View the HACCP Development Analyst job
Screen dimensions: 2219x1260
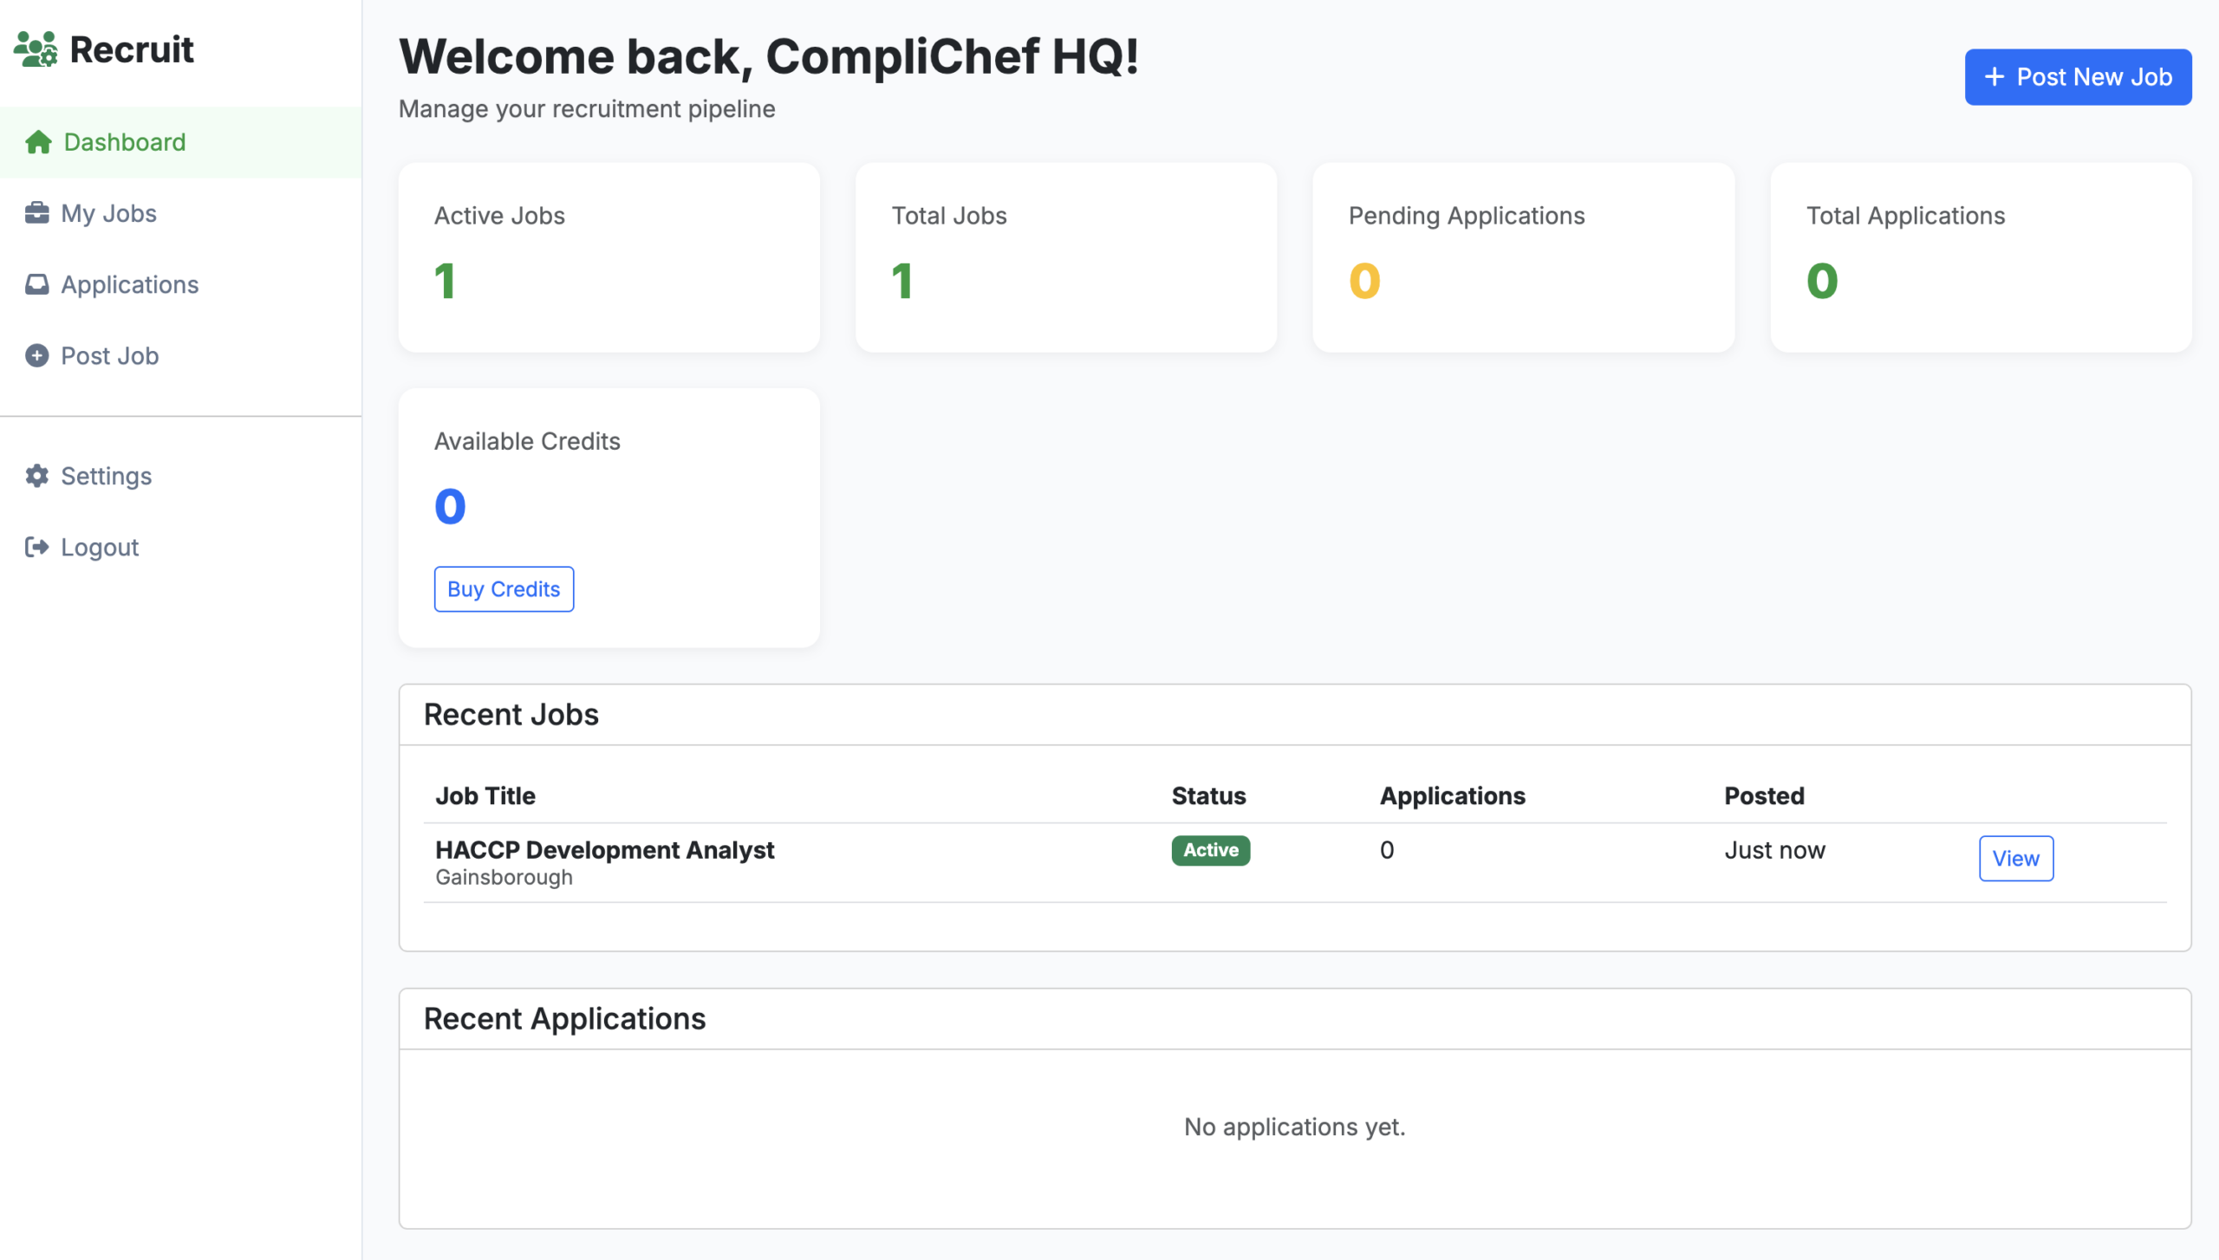pyautogui.click(x=2015, y=858)
